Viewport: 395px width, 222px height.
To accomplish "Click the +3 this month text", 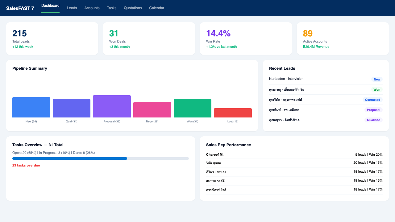I will click(x=119, y=47).
